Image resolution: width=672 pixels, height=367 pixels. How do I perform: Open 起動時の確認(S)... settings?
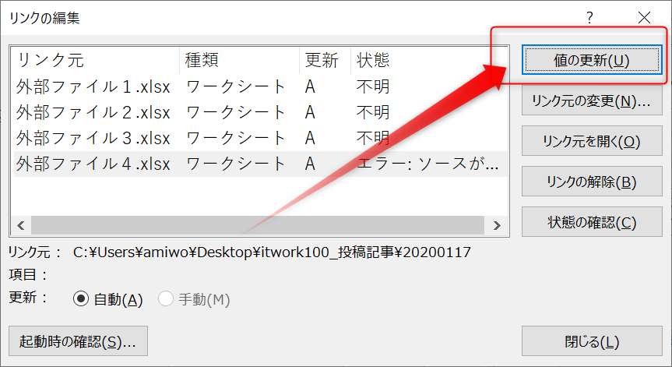coord(77,341)
